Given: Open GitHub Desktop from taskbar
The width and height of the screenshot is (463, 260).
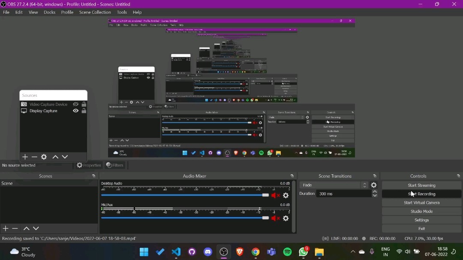Looking at the screenshot, I should tap(192, 252).
